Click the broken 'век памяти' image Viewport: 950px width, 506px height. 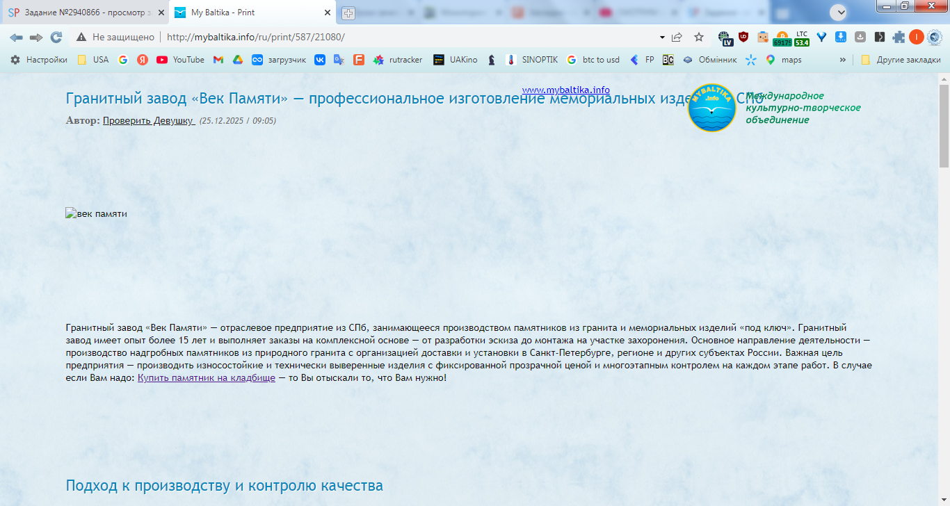[x=96, y=214]
